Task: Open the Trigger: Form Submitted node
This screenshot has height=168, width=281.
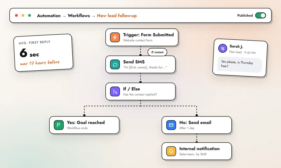Action: [x=142, y=37]
